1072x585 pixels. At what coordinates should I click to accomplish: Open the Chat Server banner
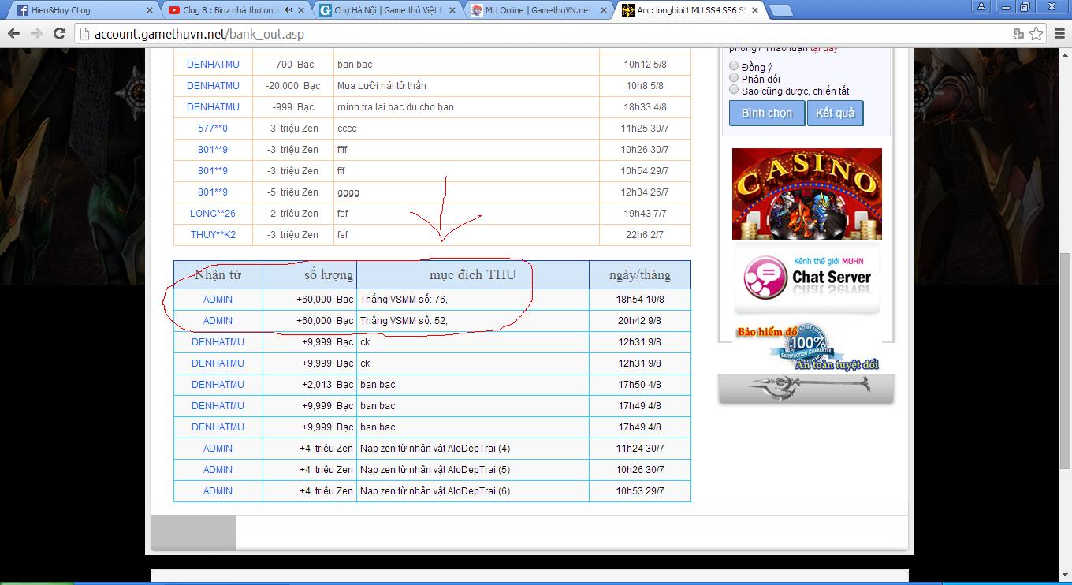point(807,280)
